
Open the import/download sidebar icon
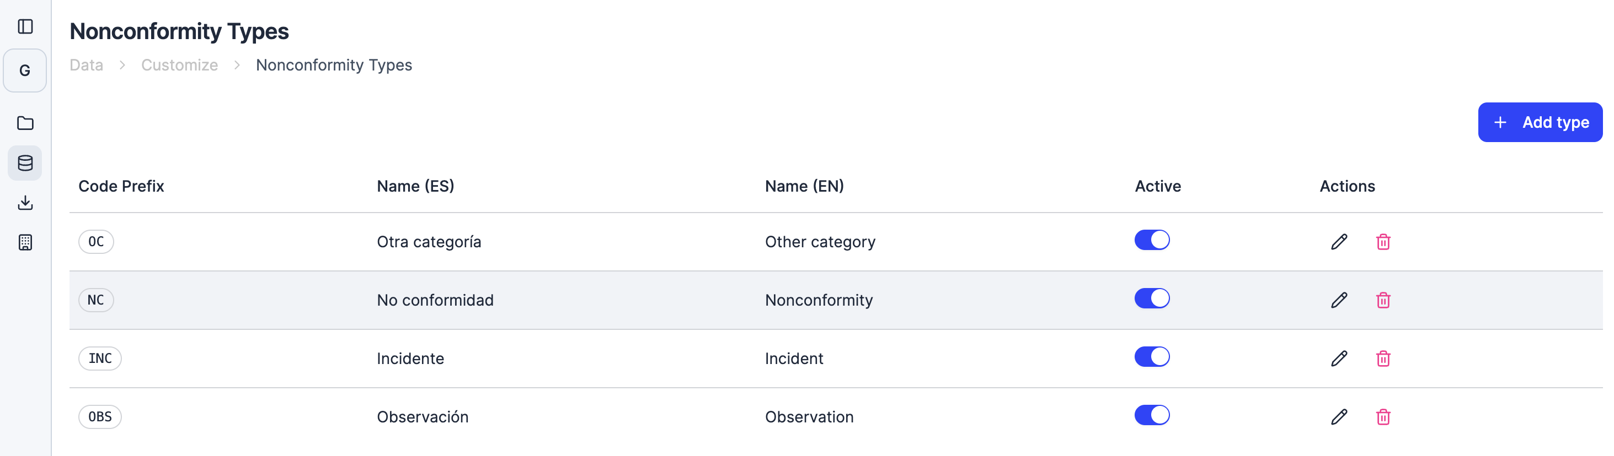click(x=25, y=202)
